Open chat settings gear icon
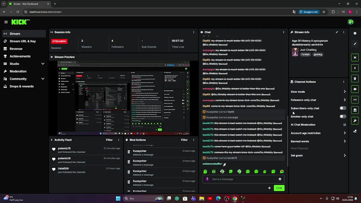The height and width of the screenshot is (203, 361). pyautogui.click(x=269, y=188)
